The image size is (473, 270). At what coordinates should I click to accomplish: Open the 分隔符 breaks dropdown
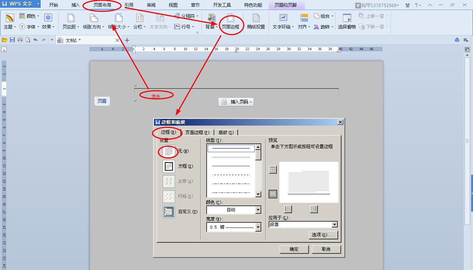[186, 16]
